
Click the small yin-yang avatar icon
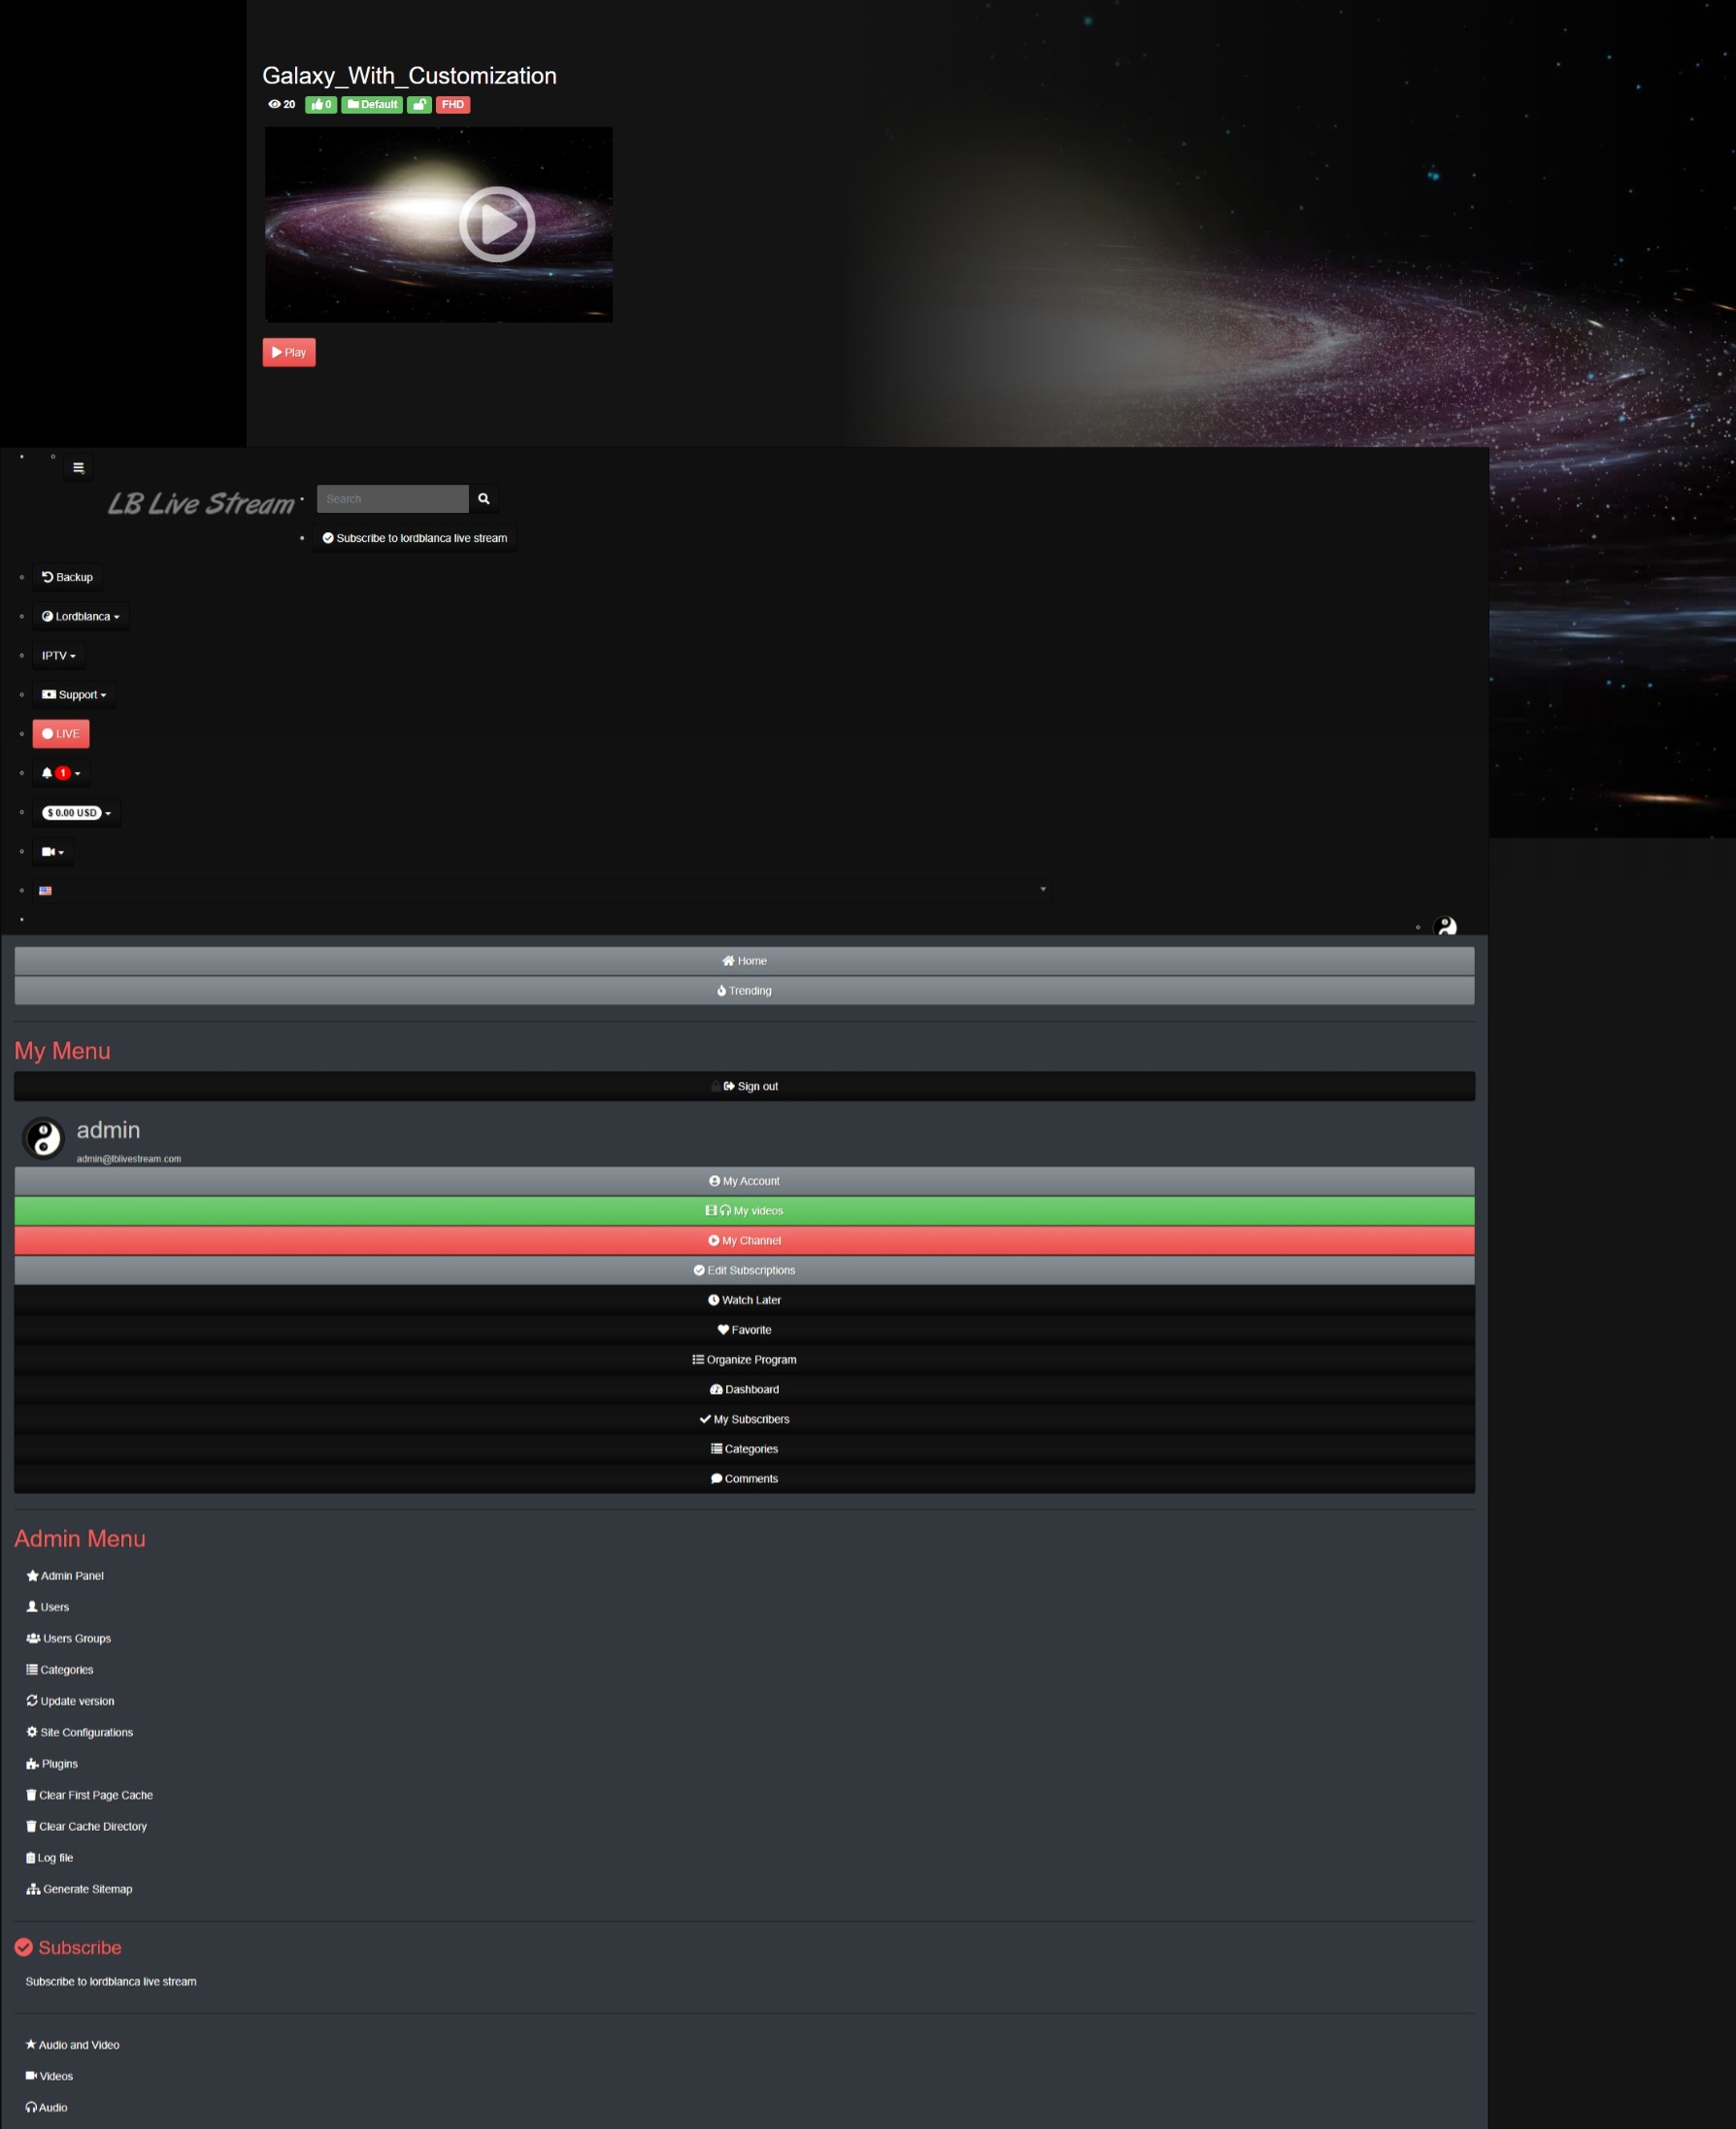pos(1445,927)
